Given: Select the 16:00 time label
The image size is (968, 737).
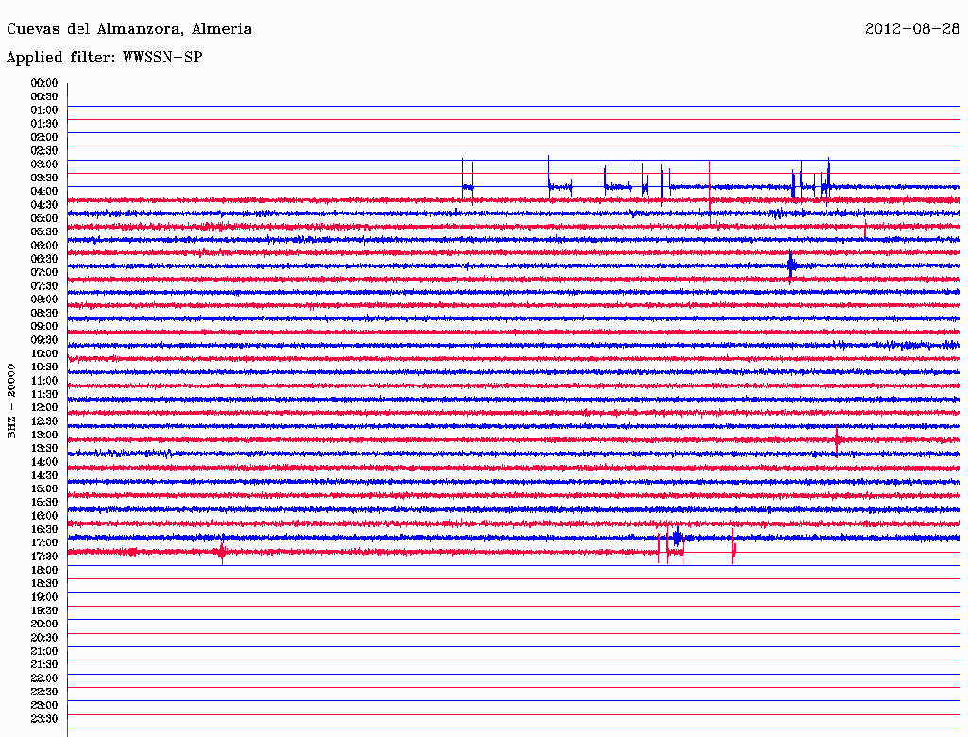Looking at the screenshot, I should 44,516.
